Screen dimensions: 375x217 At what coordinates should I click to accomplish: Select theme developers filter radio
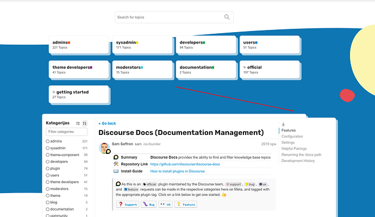point(48,182)
